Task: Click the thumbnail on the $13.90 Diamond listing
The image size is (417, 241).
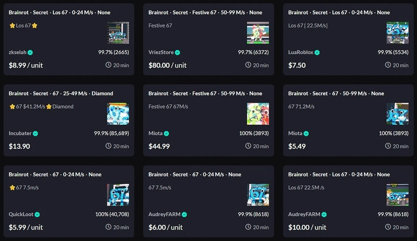Action: [118, 114]
